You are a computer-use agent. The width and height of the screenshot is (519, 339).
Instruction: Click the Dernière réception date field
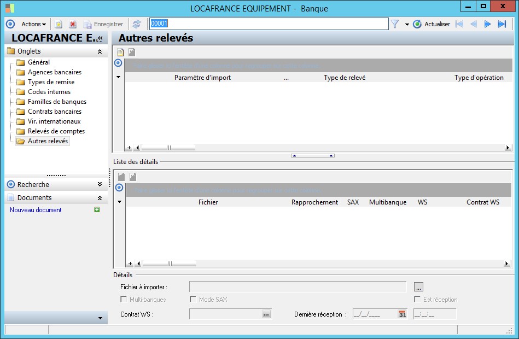375,314
